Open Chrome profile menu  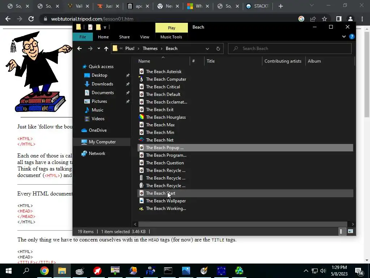pos(350,19)
